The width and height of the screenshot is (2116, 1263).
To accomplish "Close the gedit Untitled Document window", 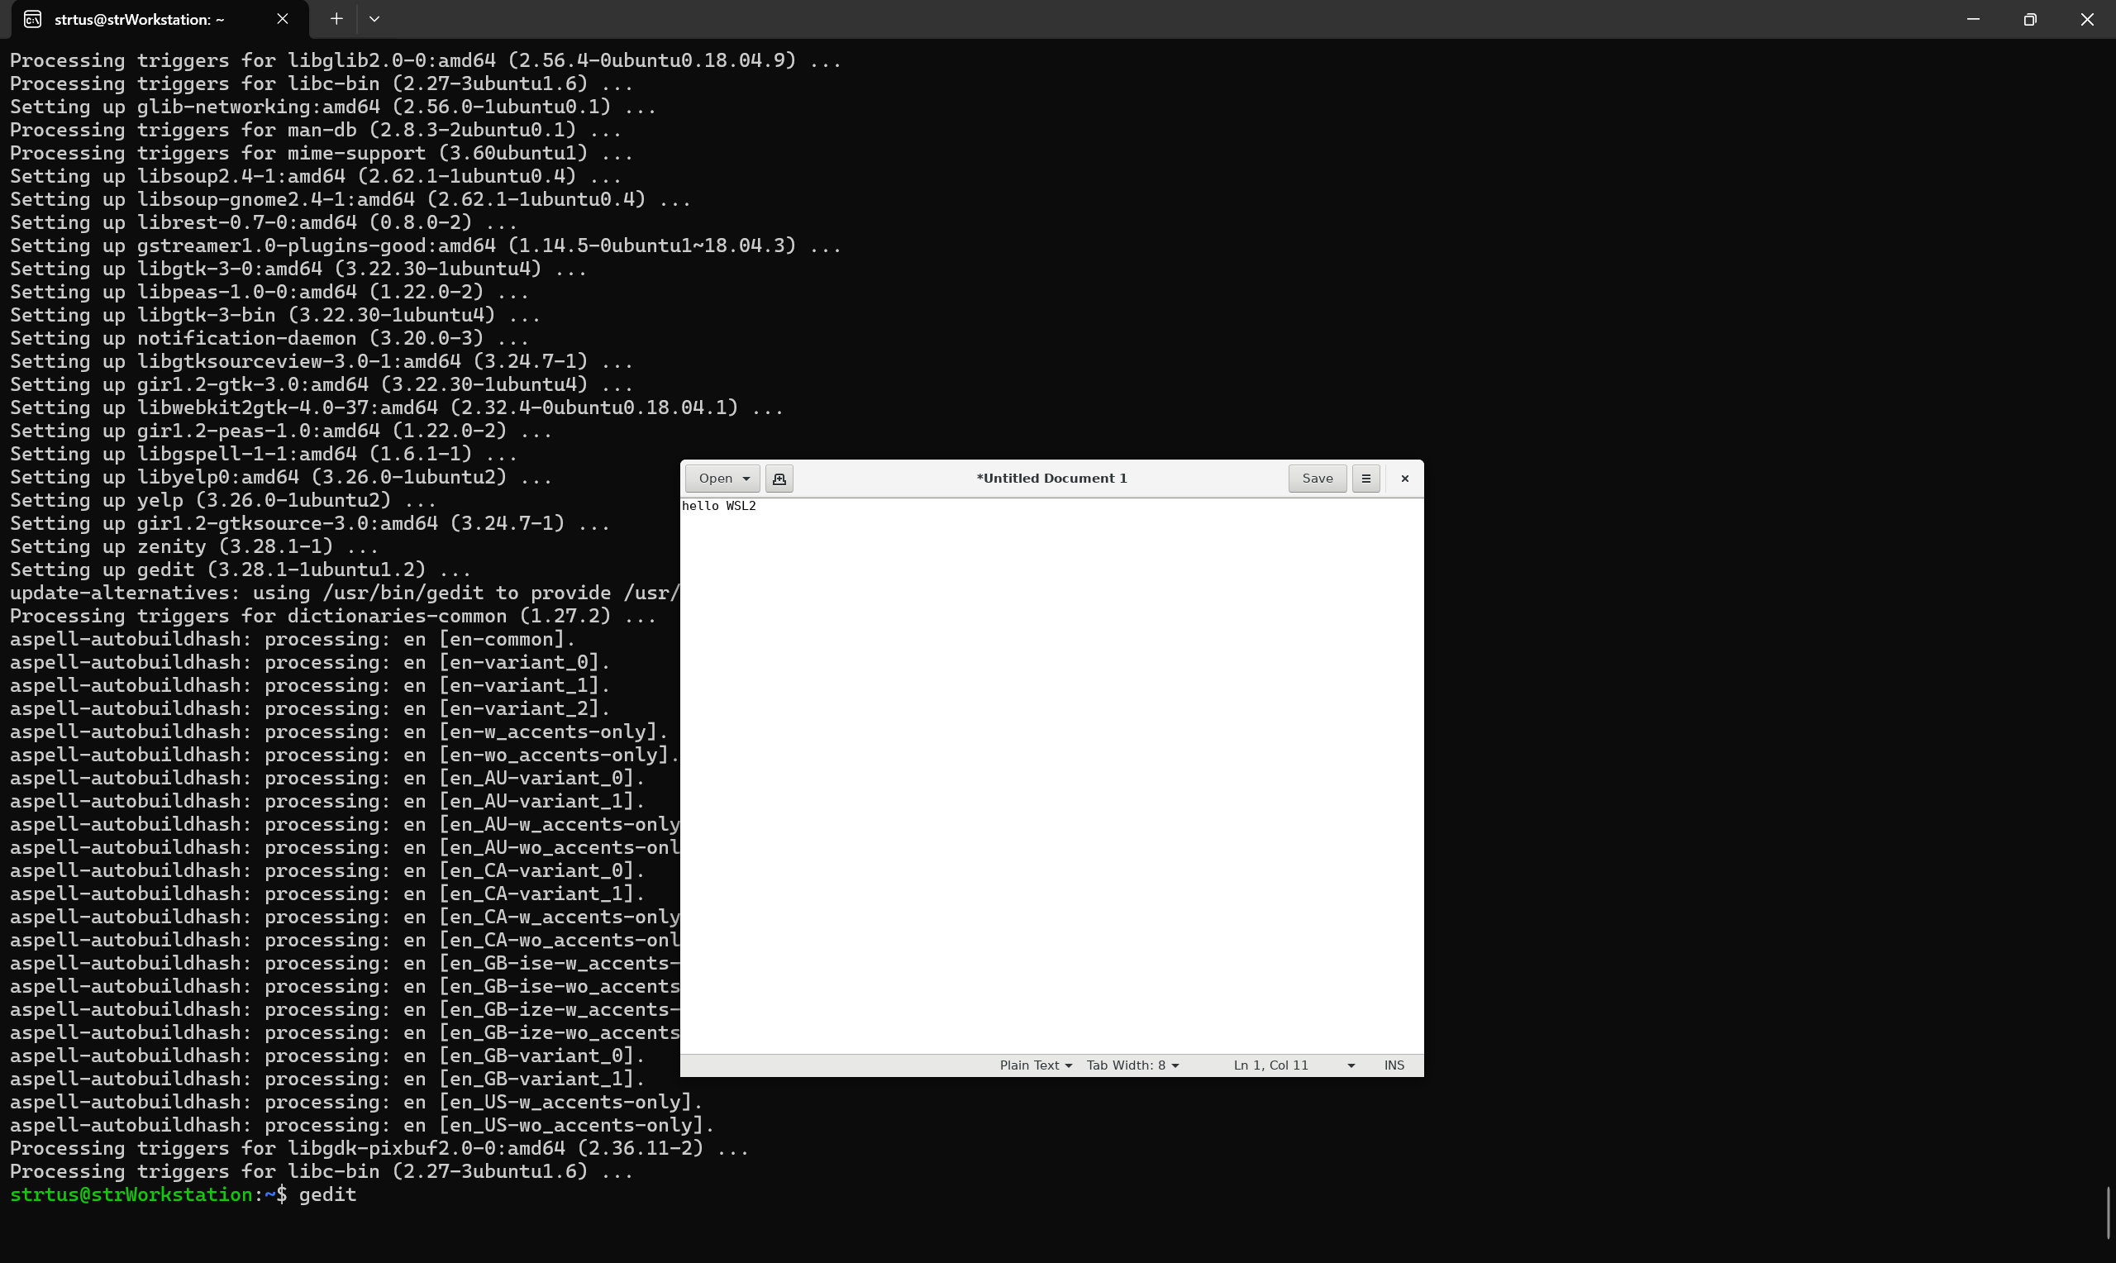I will pyautogui.click(x=1404, y=479).
